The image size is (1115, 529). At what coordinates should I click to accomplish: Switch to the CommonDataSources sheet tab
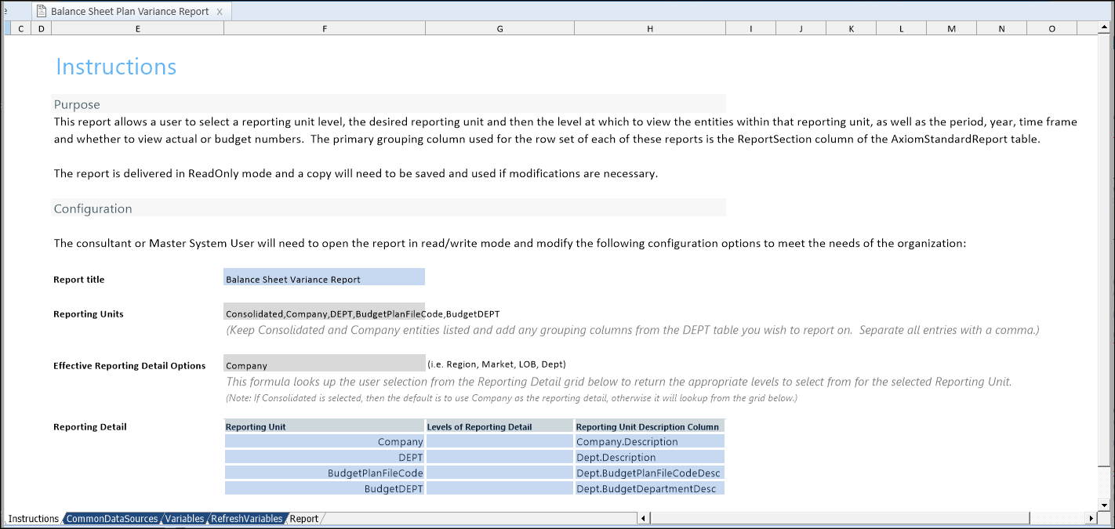tap(111, 519)
